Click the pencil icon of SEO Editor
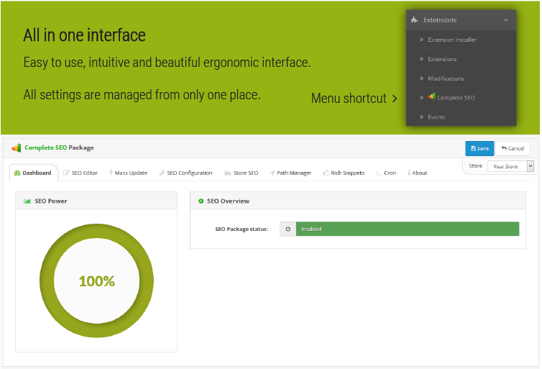This screenshot has width=542, height=369. [x=67, y=173]
